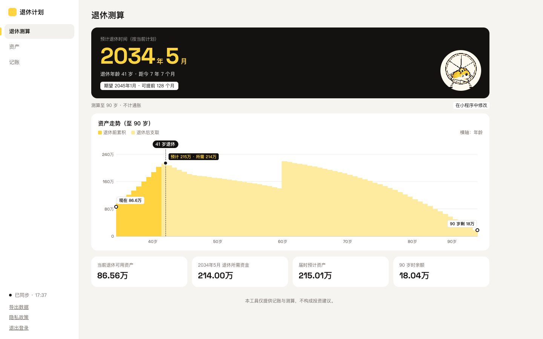Click the 50岁 x-axis label
Screen dimensions: 543x339
[x=218, y=241]
